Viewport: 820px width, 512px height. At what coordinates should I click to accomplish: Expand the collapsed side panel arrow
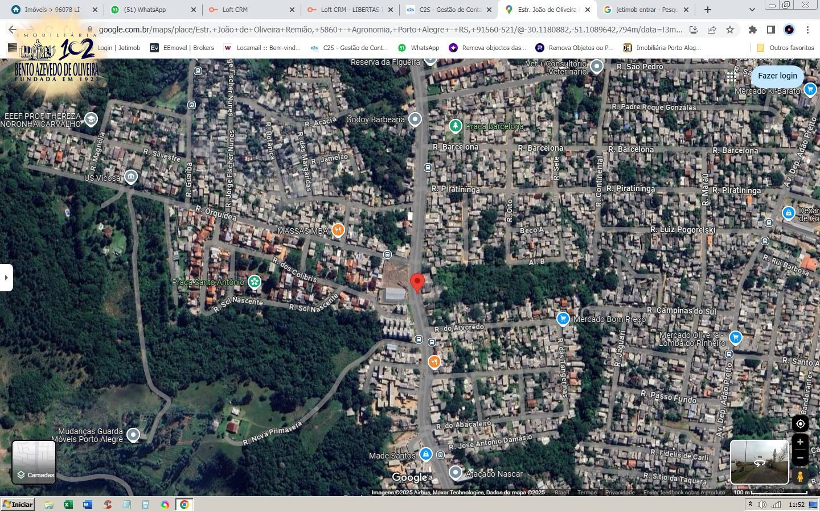6,278
